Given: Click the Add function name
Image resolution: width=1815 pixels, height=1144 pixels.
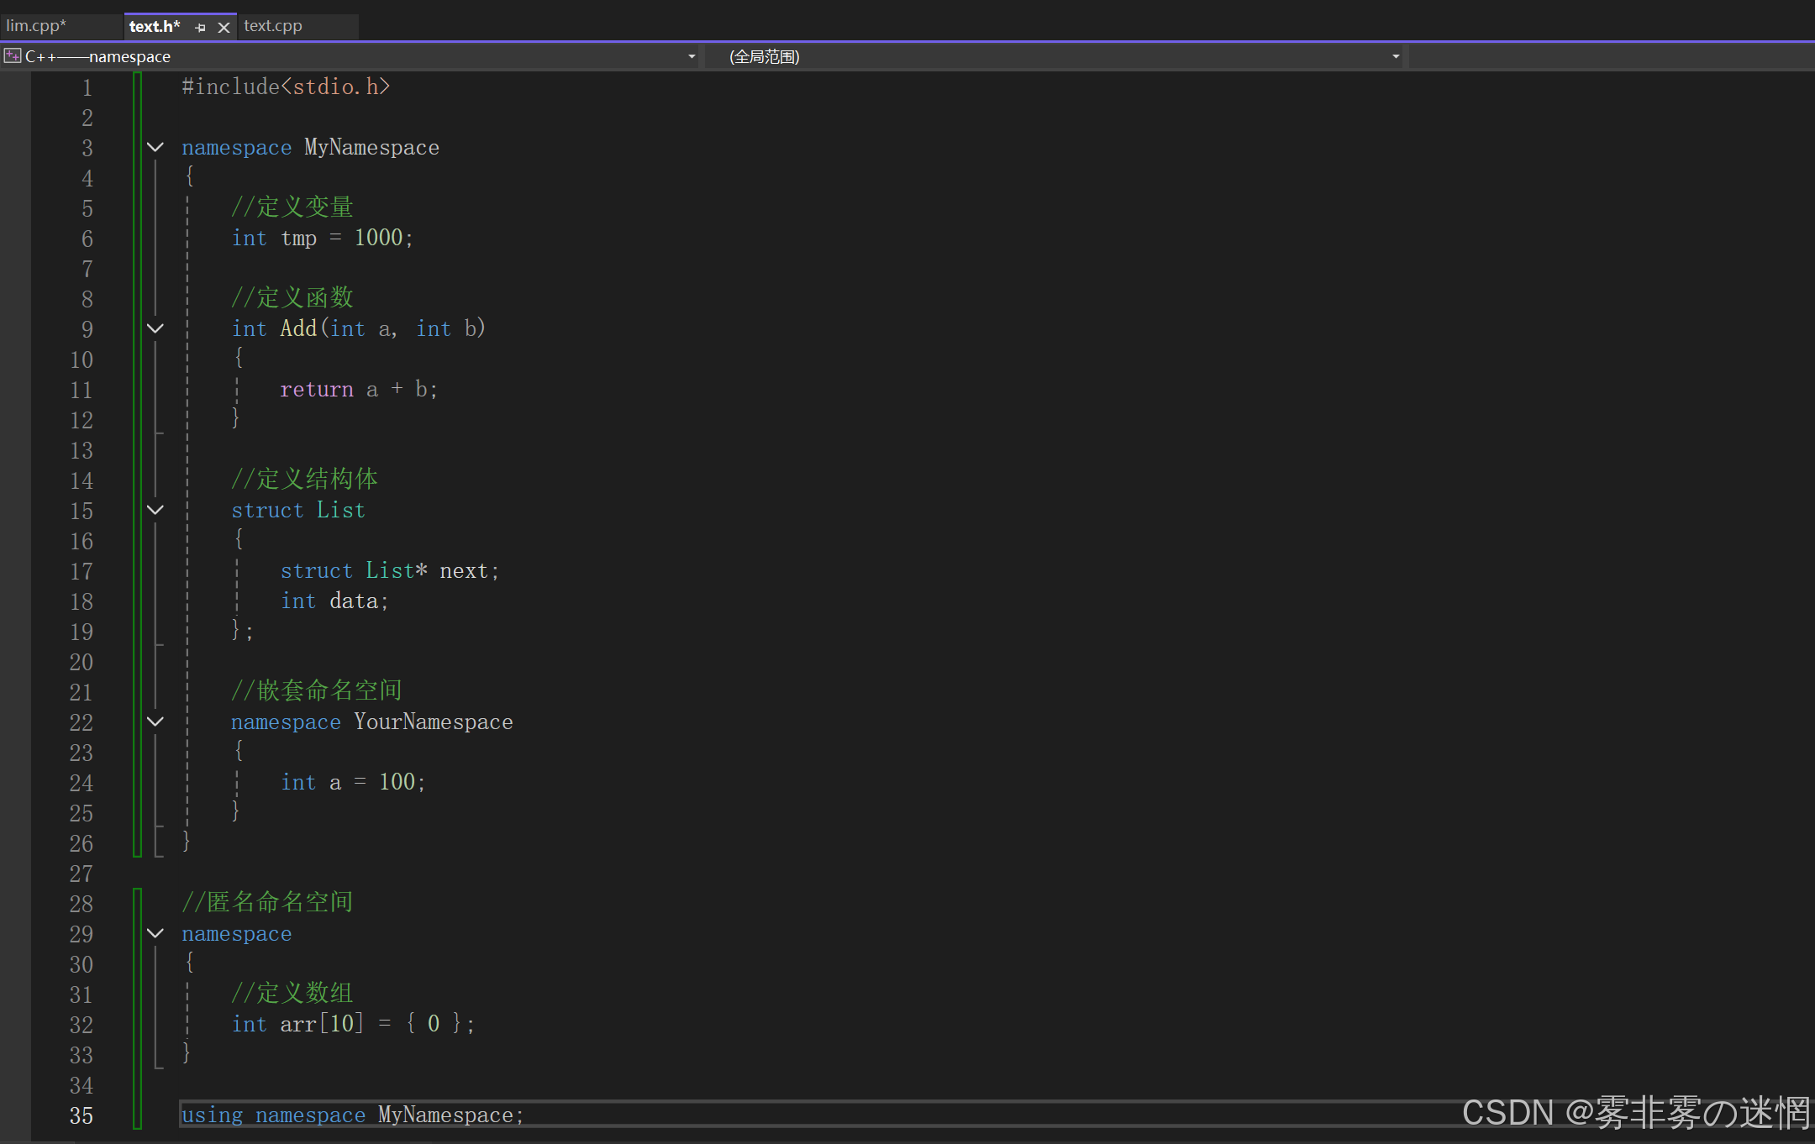Looking at the screenshot, I should click(298, 329).
